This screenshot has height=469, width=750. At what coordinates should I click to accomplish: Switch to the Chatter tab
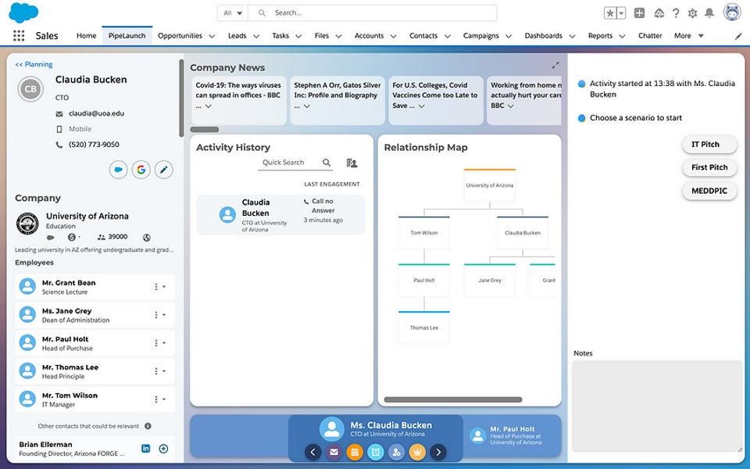pyautogui.click(x=649, y=36)
